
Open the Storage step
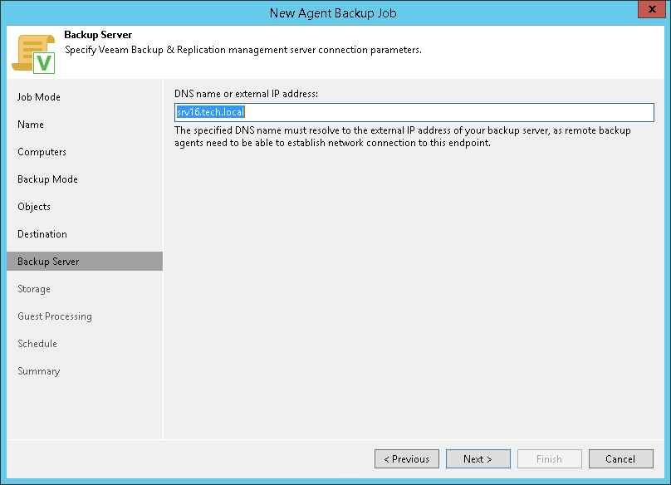point(34,289)
